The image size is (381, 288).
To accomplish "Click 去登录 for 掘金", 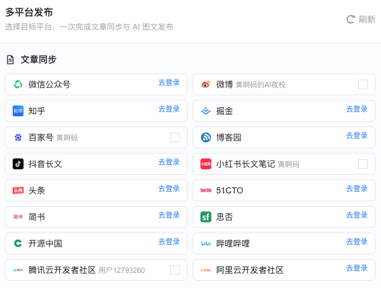I will coord(357,109).
